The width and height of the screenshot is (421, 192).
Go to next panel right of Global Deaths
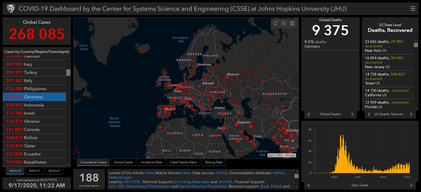coord(353,114)
